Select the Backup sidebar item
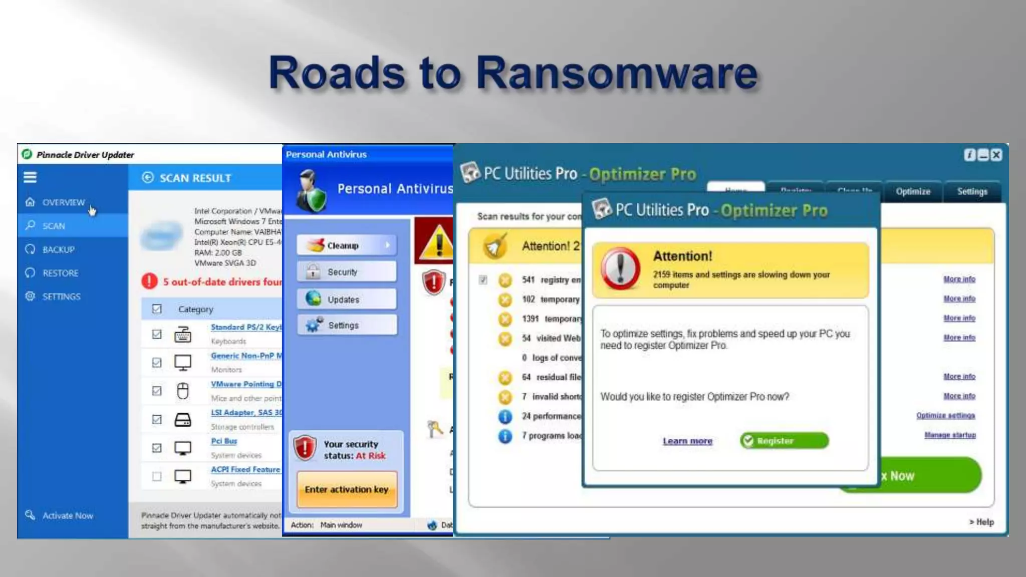The height and width of the screenshot is (577, 1026). [58, 249]
